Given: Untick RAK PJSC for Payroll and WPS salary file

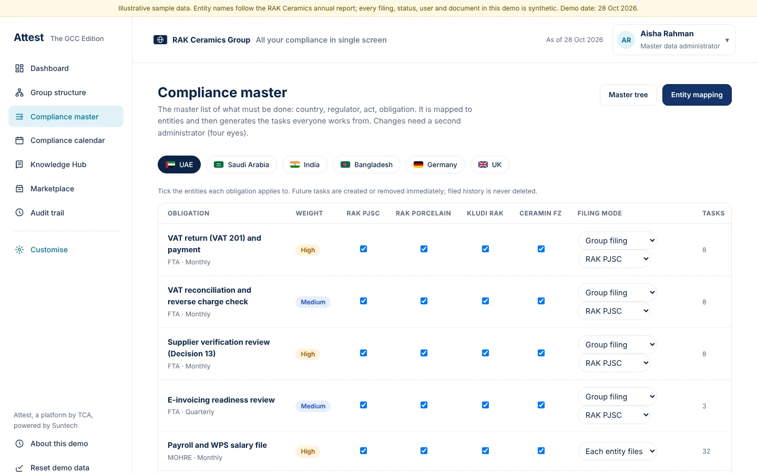Looking at the screenshot, I should coord(363,451).
